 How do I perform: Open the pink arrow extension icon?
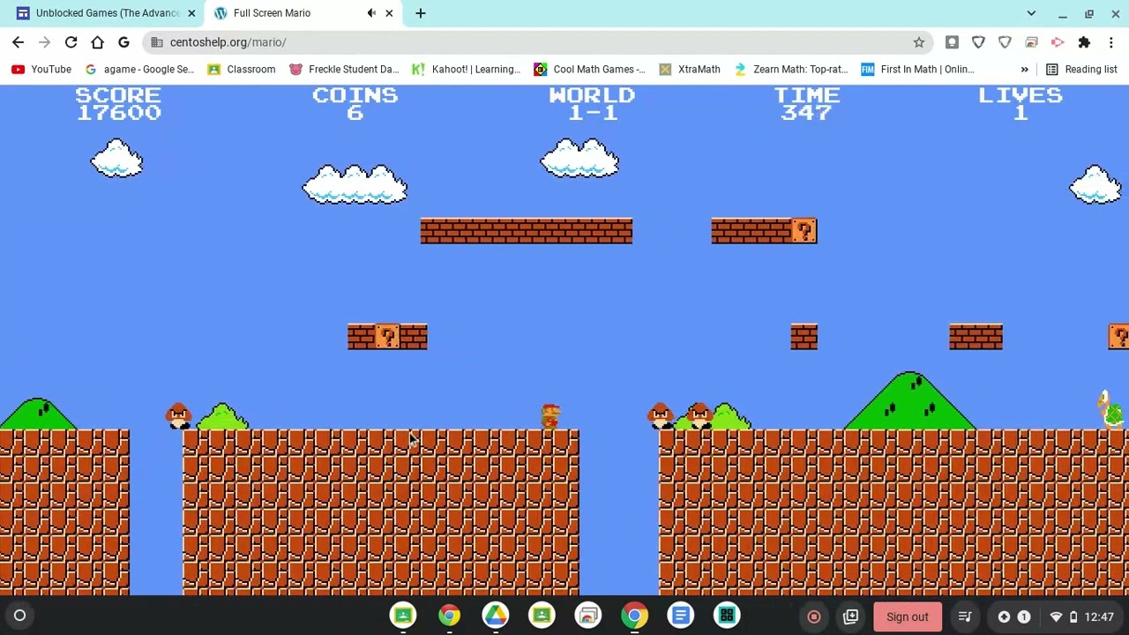tap(1058, 42)
